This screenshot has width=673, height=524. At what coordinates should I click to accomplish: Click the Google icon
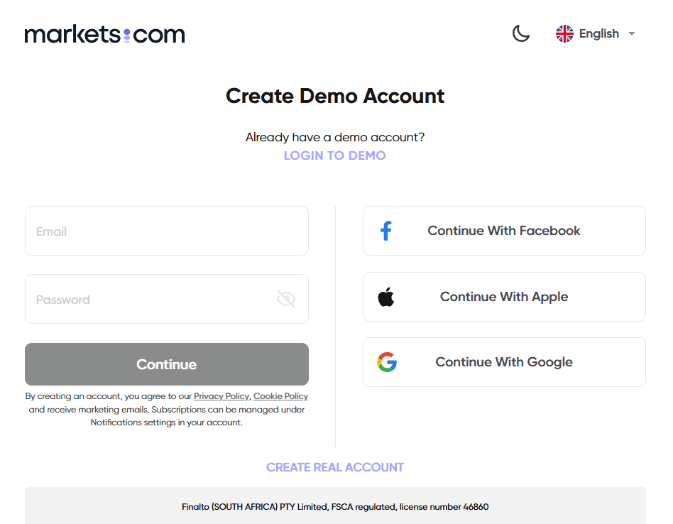386,361
